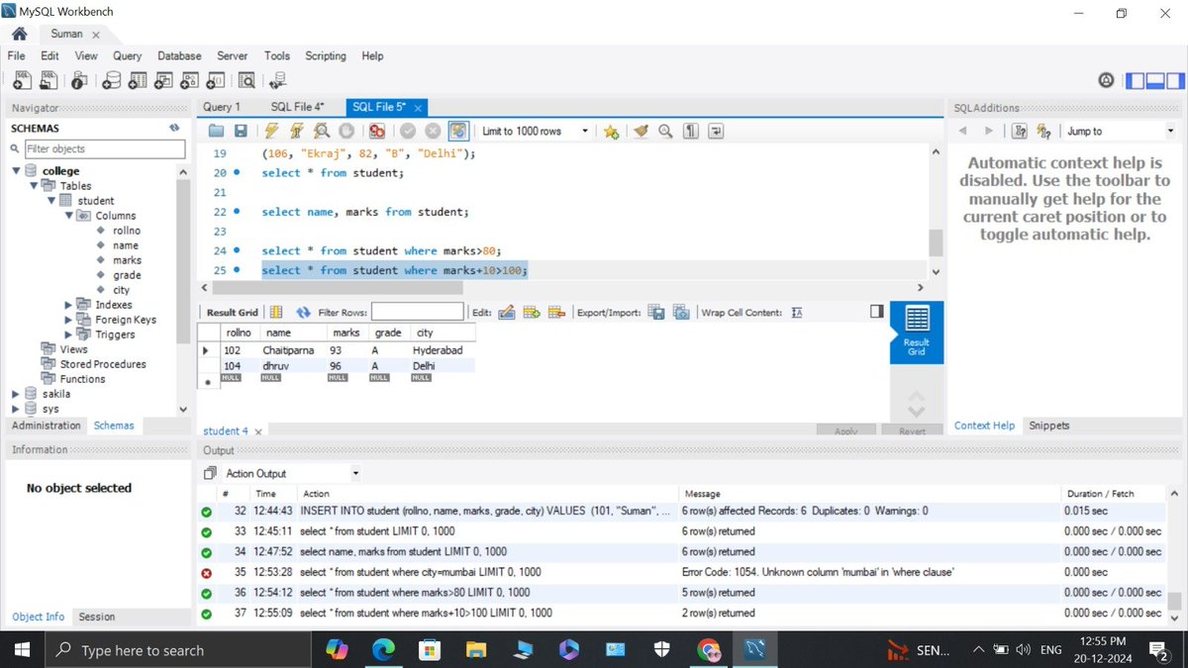Refresh schemas list in Navigator
Image resolution: width=1188 pixels, height=668 pixels.
(x=173, y=128)
